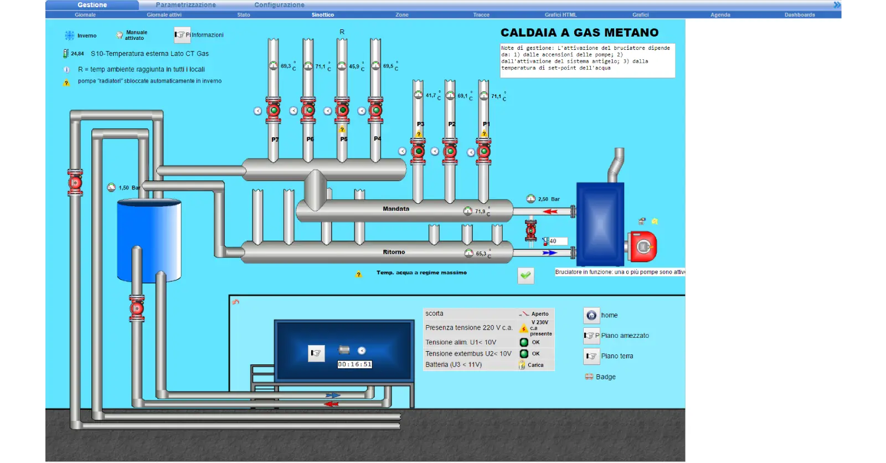886x463 pixels.
Task: Open the Grafici HTML menu item
Action: tap(560, 15)
